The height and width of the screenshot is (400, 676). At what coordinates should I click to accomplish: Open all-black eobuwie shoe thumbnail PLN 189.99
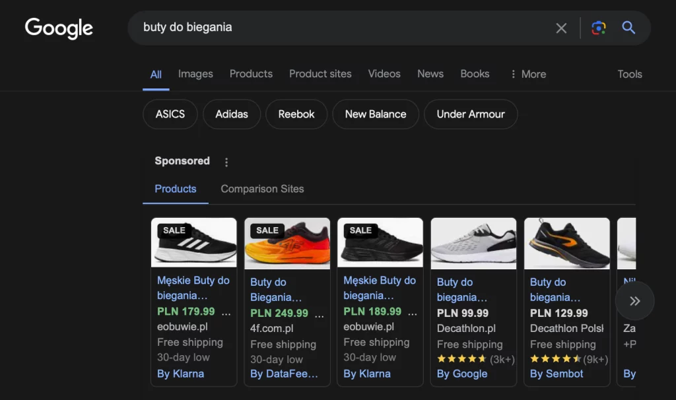click(x=380, y=243)
